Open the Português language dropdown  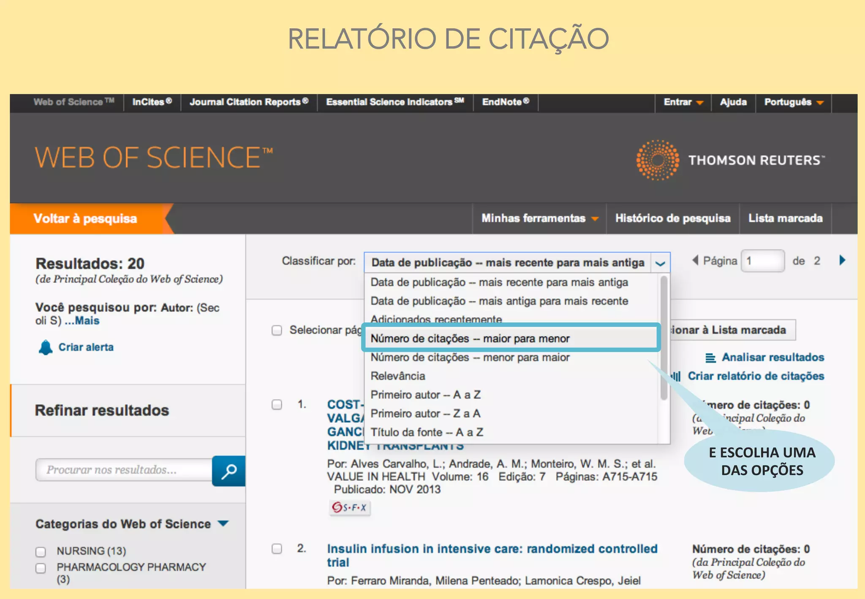[x=794, y=102]
